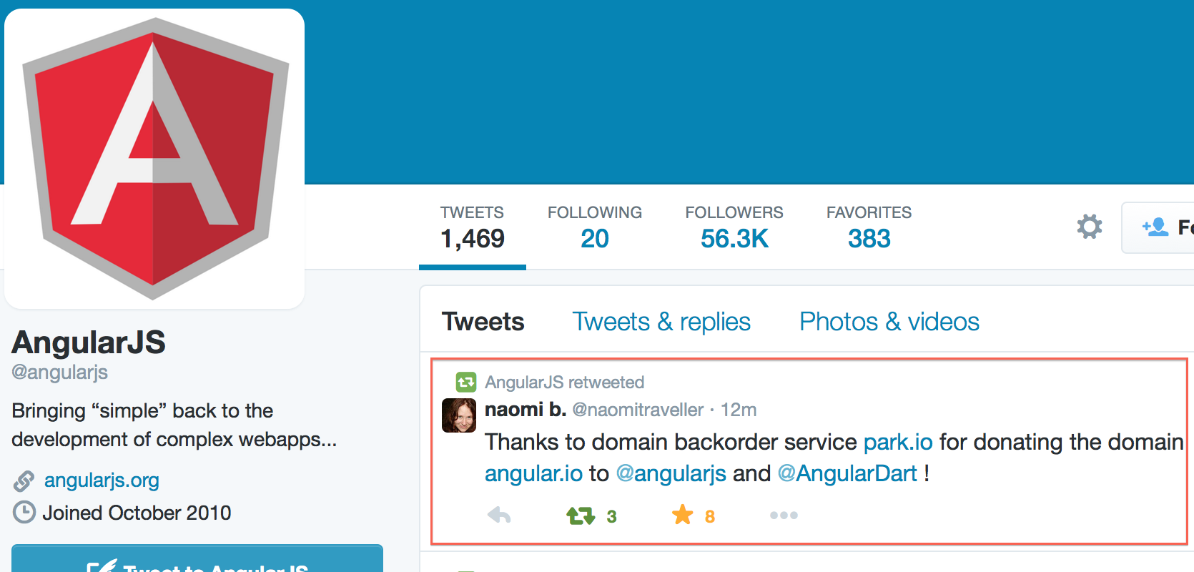1194x572 pixels.
Task: Open the @angularjs mention in tweet
Action: 671,473
